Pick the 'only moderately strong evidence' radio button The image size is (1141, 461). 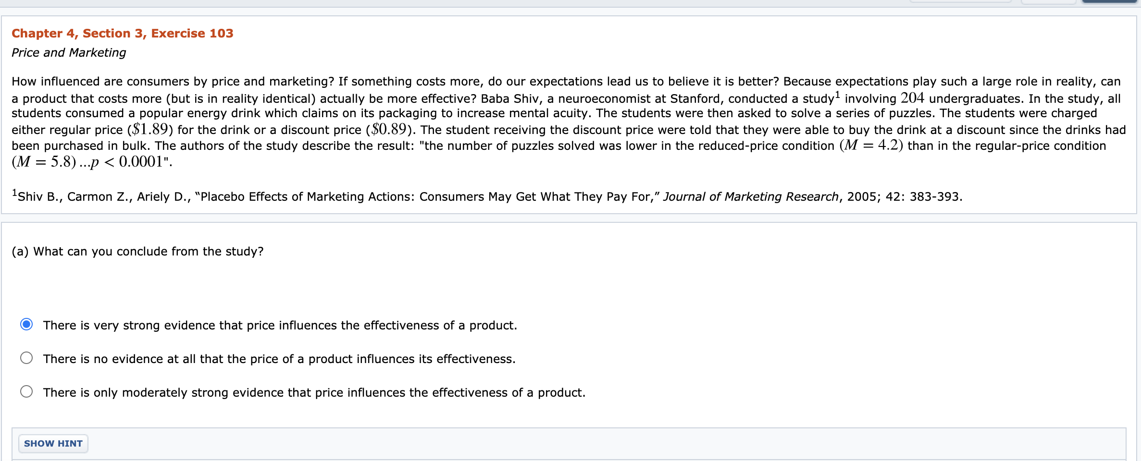[x=26, y=392]
